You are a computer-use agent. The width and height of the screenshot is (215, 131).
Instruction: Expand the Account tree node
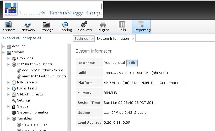(x=4, y=47)
